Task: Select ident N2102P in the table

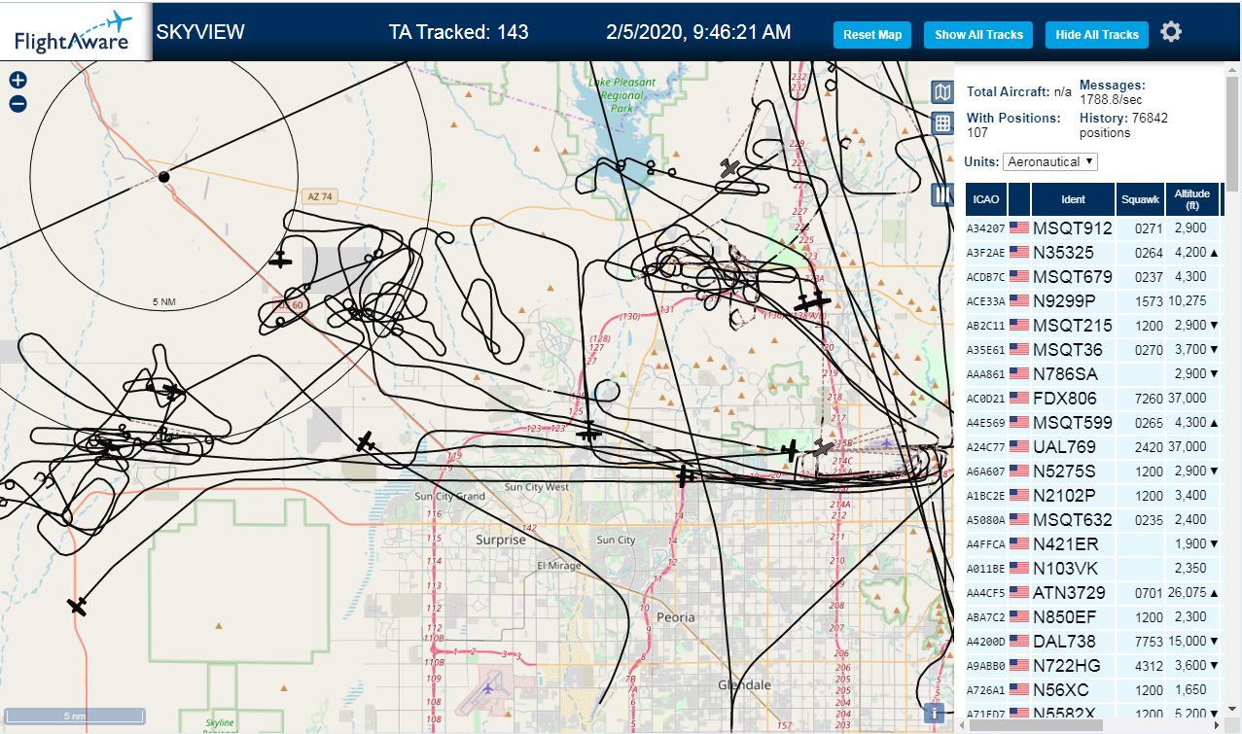Action: tap(1064, 496)
